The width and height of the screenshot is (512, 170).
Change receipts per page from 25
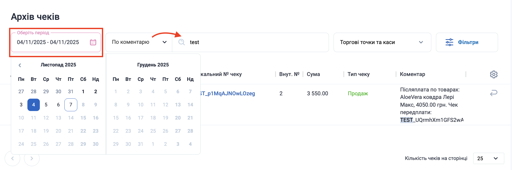click(x=488, y=158)
